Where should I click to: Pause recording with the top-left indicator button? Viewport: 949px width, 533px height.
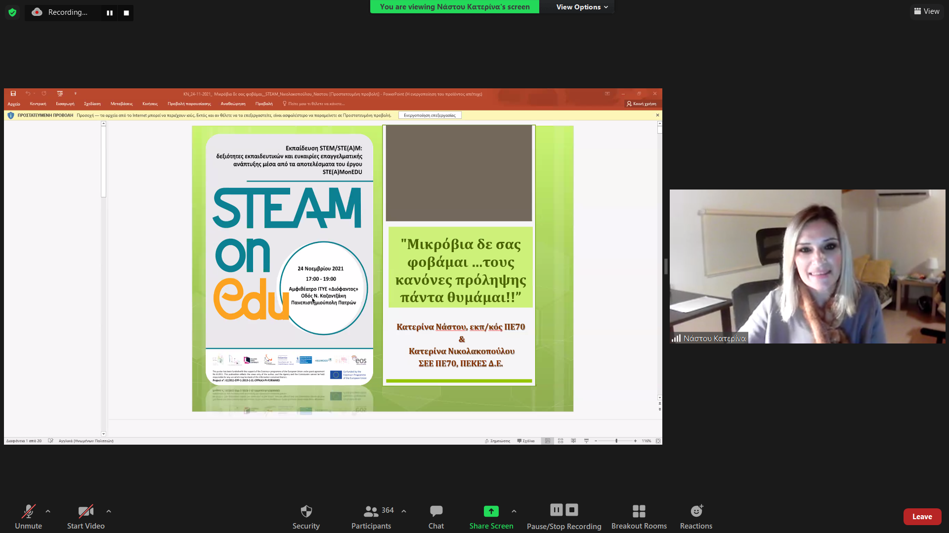point(110,13)
